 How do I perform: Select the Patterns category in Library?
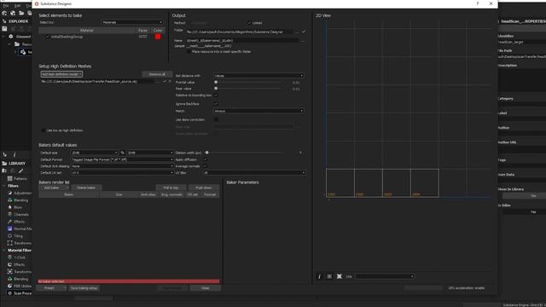point(17,178)
